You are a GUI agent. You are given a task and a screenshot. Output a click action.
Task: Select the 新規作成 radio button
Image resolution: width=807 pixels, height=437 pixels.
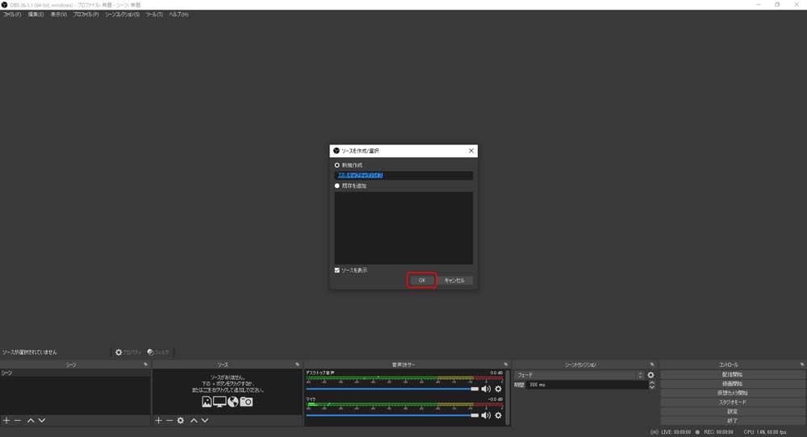[337, 165]
